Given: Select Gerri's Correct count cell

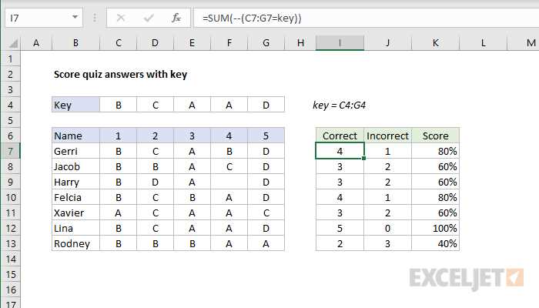Looking at the screenshot, I should click(340, 151).
